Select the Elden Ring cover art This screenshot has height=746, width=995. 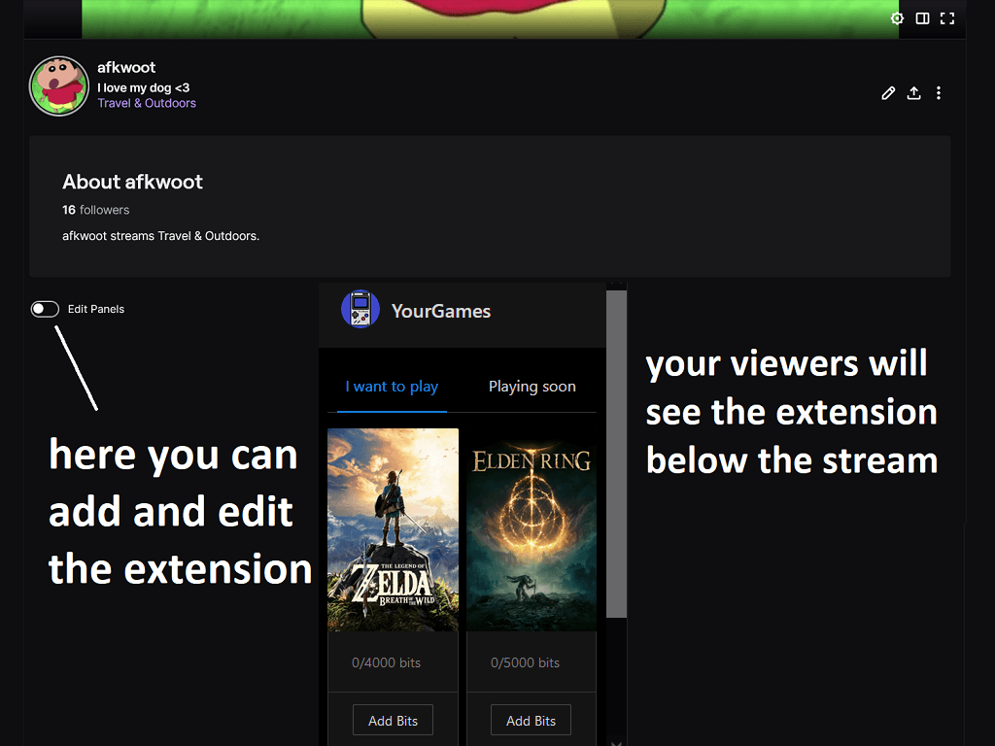point(531,529)
